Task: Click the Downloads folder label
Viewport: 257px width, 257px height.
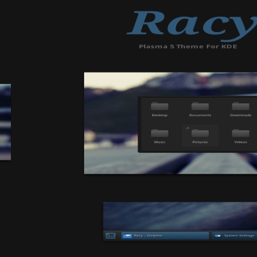Action: 241,115
